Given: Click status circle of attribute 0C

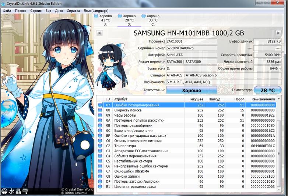Looking at the screenshot, I should tap(100, 131).
